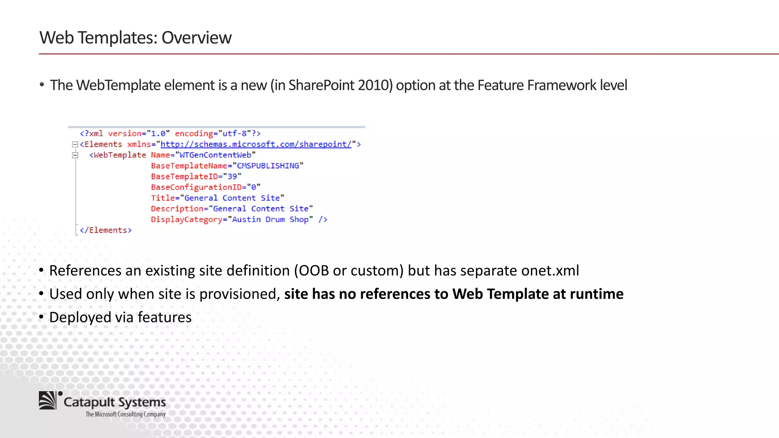Image resolution: width=779 pixels, height=438 pixels.
Task: Click 'The Microsoft Consulting Company' tagline
Action: (x=126, y=414)
